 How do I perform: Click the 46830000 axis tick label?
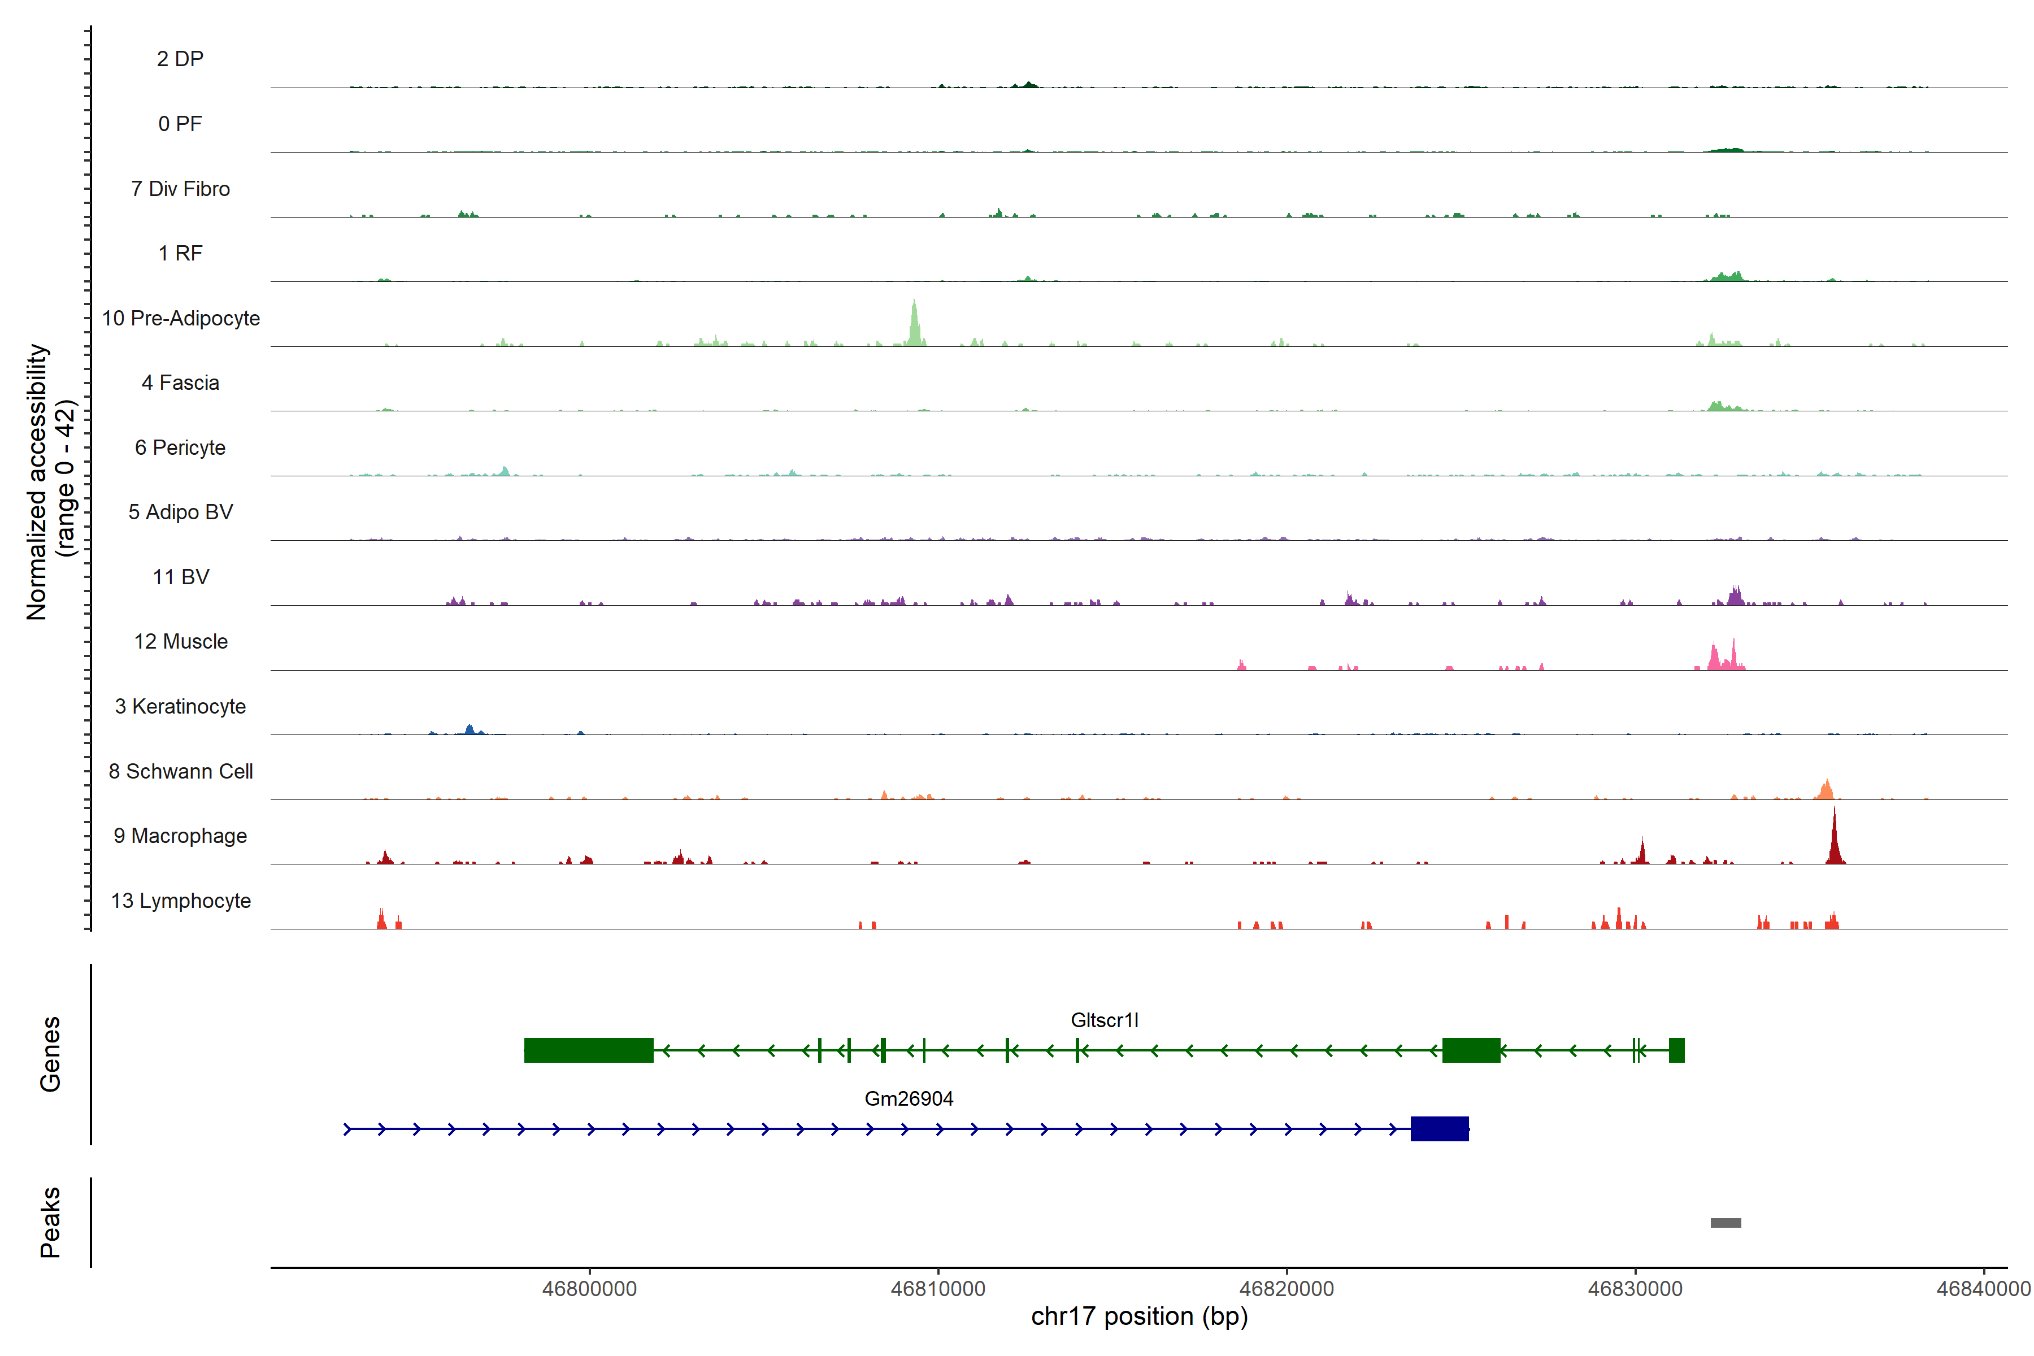[1635, 1289]
